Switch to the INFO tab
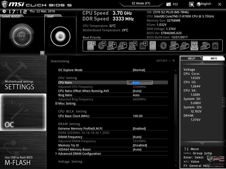The image size is (226, 169). [x=214, y=58]
